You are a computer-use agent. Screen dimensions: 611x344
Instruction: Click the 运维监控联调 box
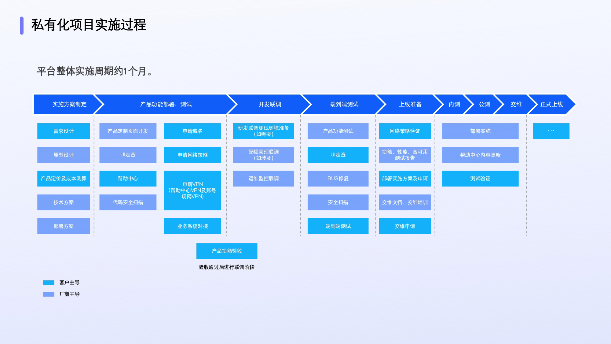tap(263, 179)
